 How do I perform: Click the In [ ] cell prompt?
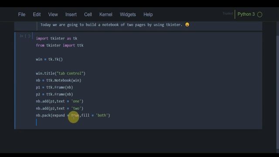coord(25,36)
